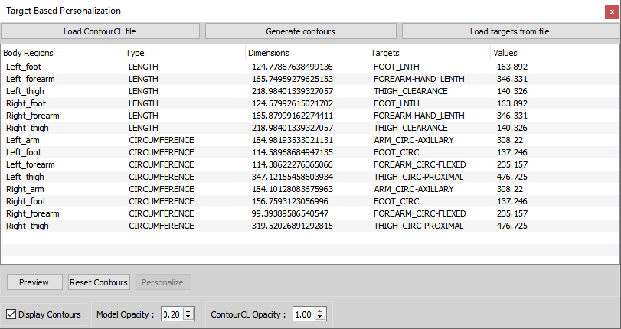621x329 pixels.
Task: Click the disabled Personalize button
Action: [163, 282]
